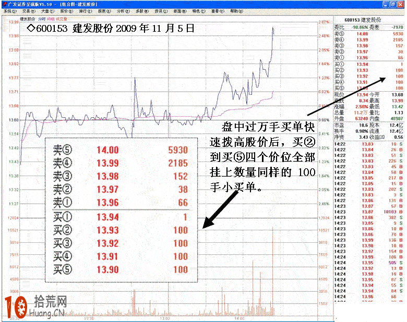Open the 排行 menu
The height and width of the screenshot is (322, 407).
(x=86, y=11)
